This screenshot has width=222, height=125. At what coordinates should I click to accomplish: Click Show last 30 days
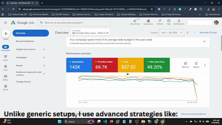coord(208,33)
